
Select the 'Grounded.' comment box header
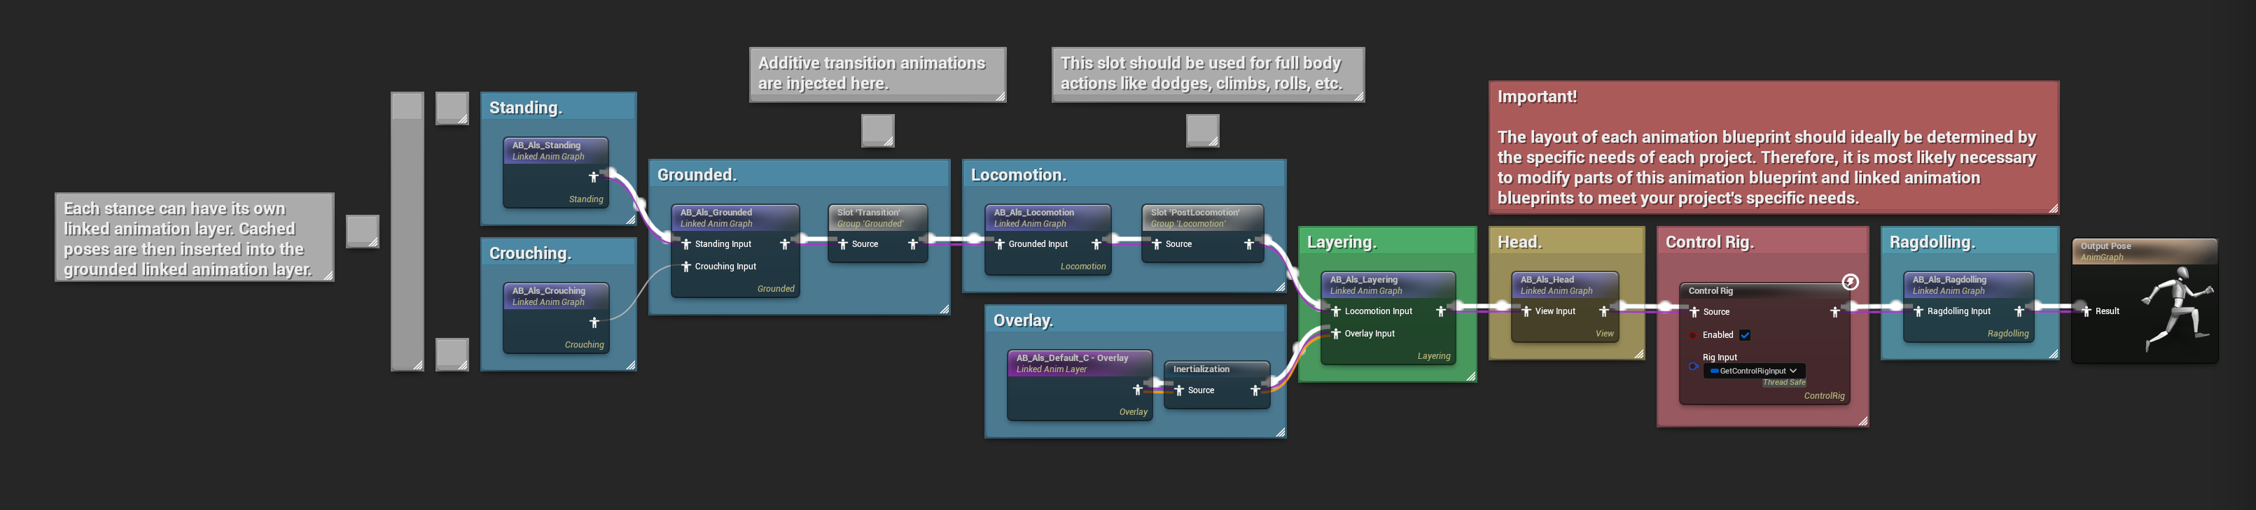tap(799, 174)
